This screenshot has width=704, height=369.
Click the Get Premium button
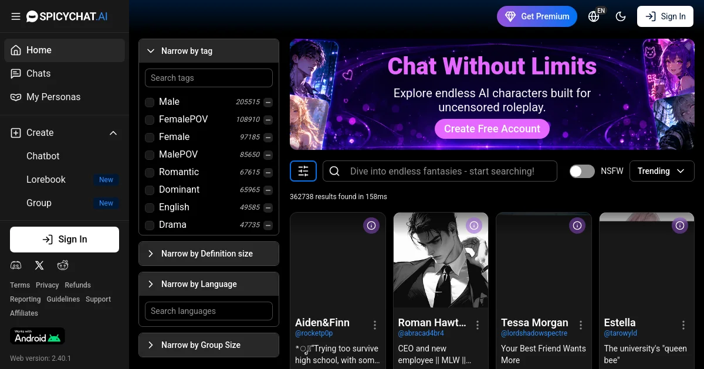click(x=537, y=16)
